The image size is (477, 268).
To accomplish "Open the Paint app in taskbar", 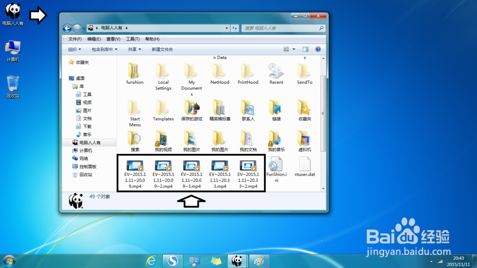I will [259, 261].
